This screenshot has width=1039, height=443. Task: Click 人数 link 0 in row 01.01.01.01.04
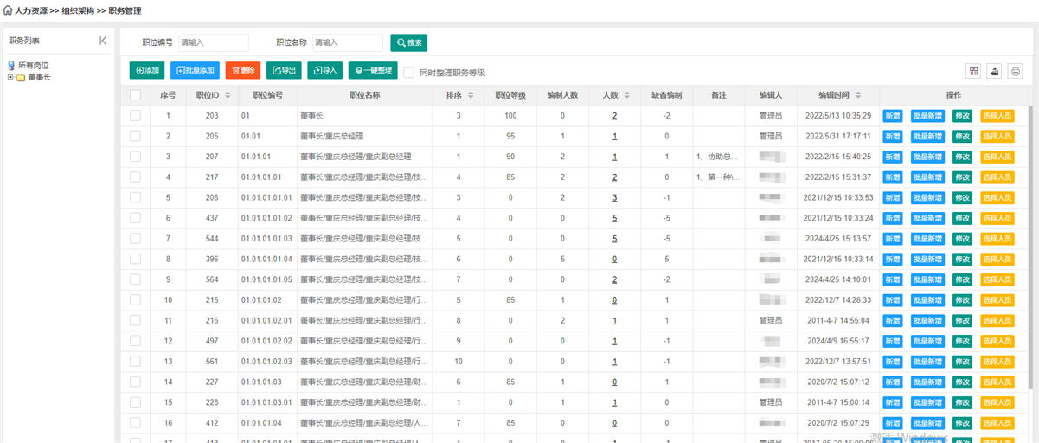pyautogui.click(x=614, y=259)
